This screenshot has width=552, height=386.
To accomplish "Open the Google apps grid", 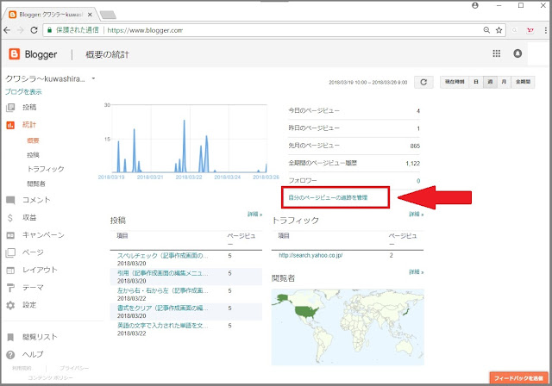I will 497,53.
